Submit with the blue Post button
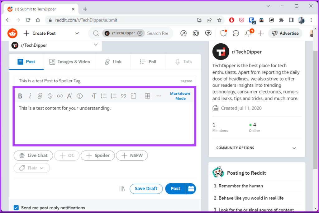Image resolution: width=319 pixels, height=213 pixels. [x=175, y=189]
